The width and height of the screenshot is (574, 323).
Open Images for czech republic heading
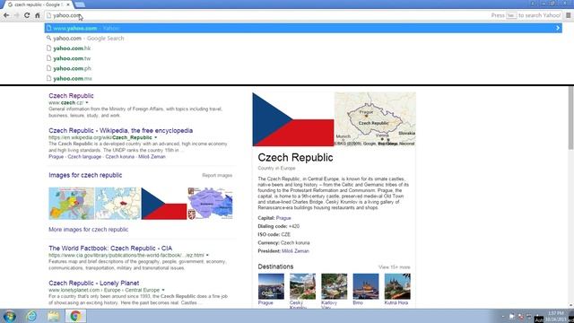click(x=85, y=175)
